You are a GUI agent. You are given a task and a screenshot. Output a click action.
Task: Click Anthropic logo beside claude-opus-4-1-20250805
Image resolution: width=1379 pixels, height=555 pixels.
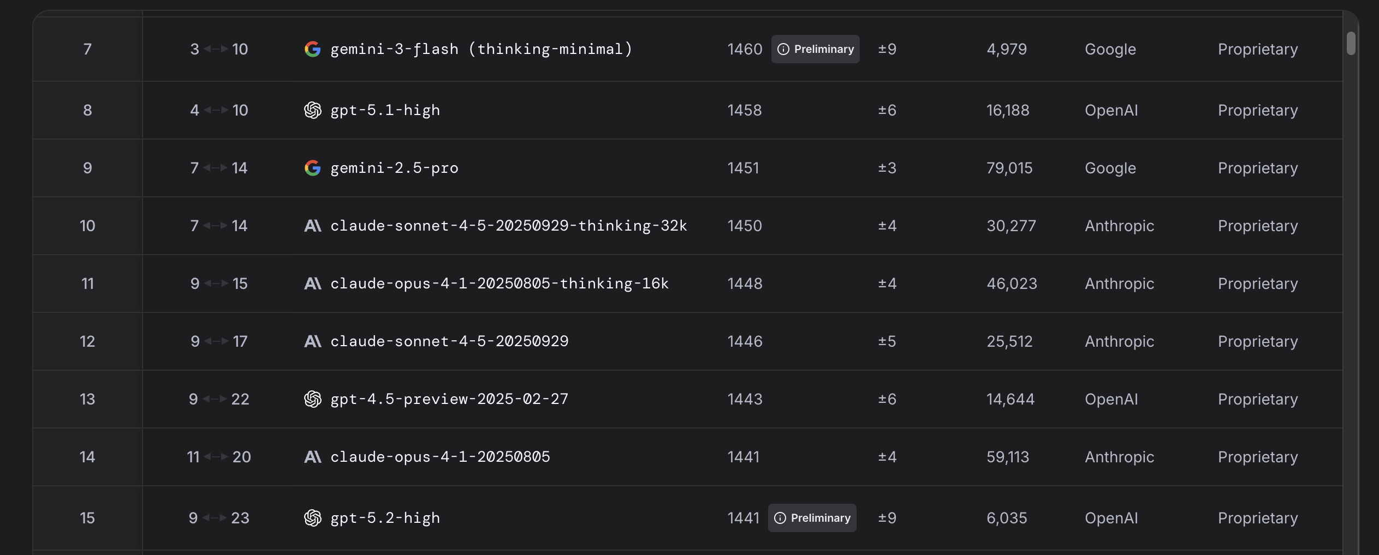312,457
